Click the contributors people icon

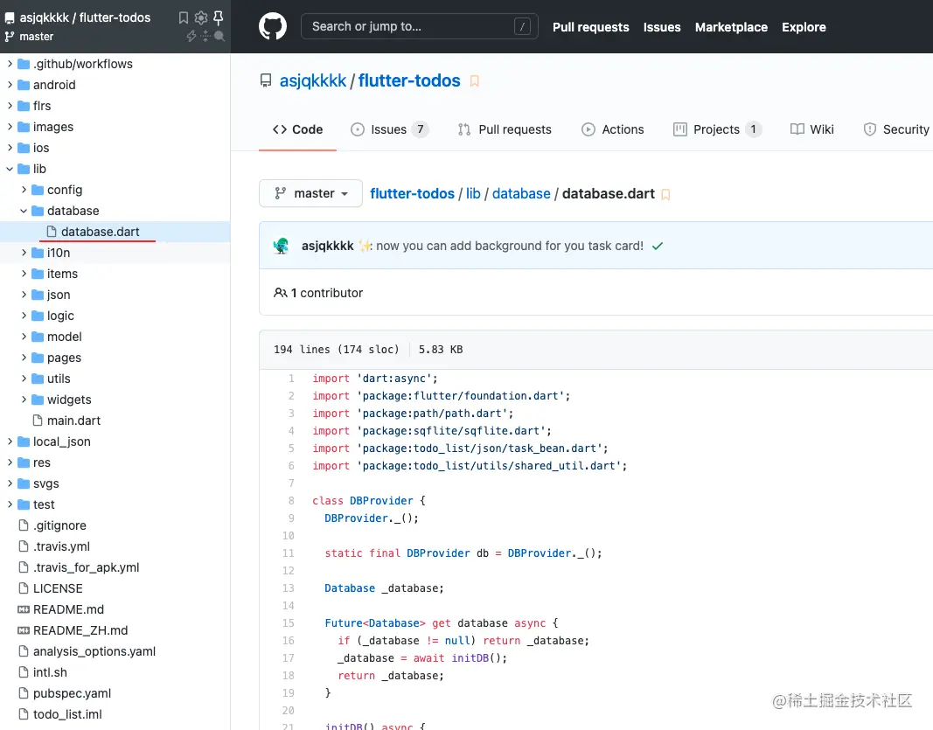[x=281, y=293]
